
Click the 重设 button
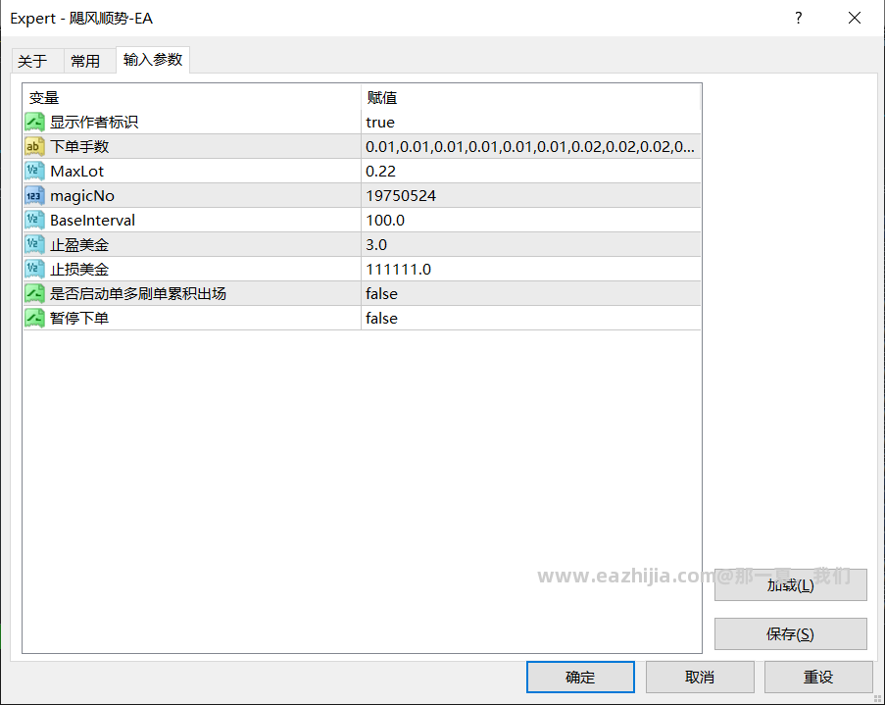coord(818,677)
